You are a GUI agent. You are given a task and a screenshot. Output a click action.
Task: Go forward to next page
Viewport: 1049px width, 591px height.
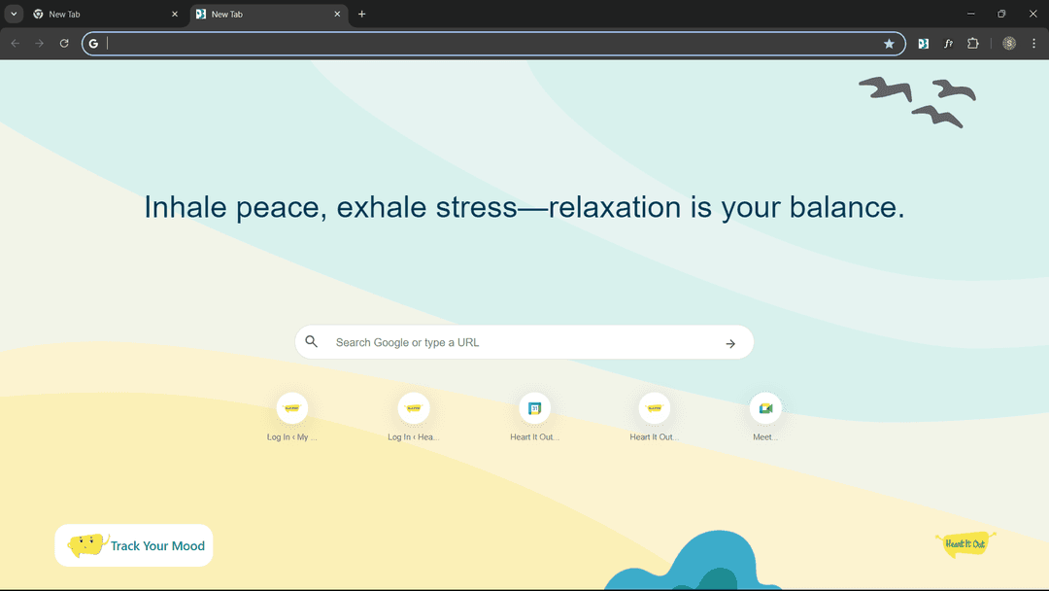40,44
